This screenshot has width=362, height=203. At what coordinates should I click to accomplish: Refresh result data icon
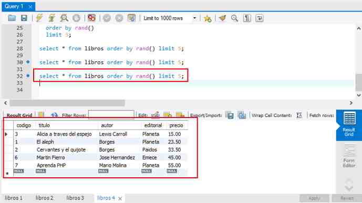click(54, 115)
